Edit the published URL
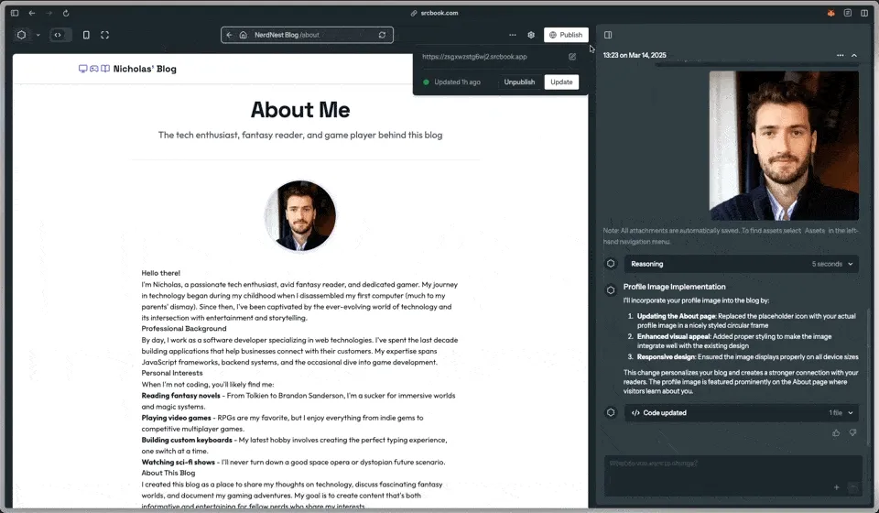The image size is (879, 513). coord(572,57)
